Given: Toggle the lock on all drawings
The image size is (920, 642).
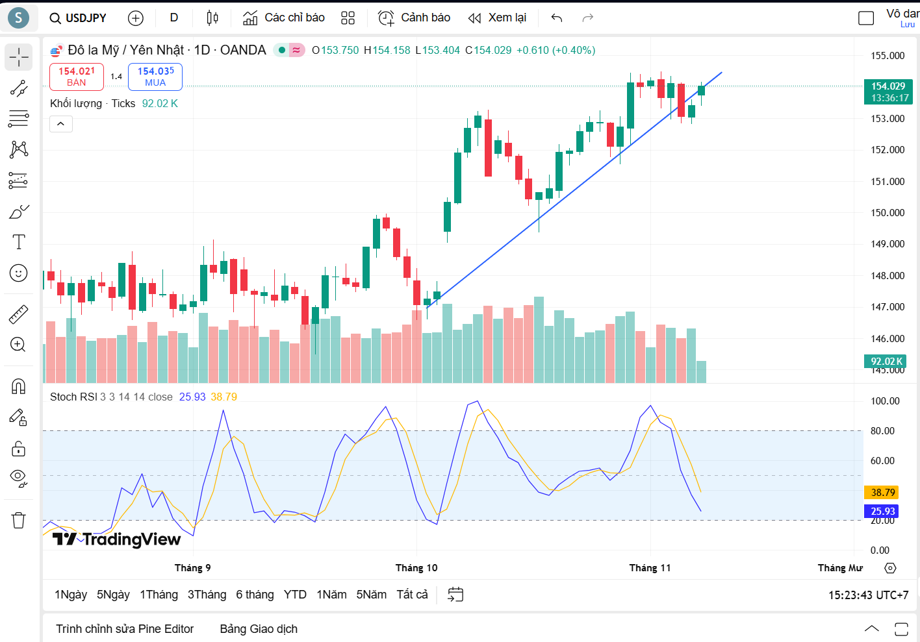Looking at the screenshot, I should tap(18, 448).
